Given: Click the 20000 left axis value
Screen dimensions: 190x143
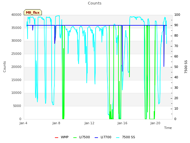Looking at the screenshot, I should point(16,67).
